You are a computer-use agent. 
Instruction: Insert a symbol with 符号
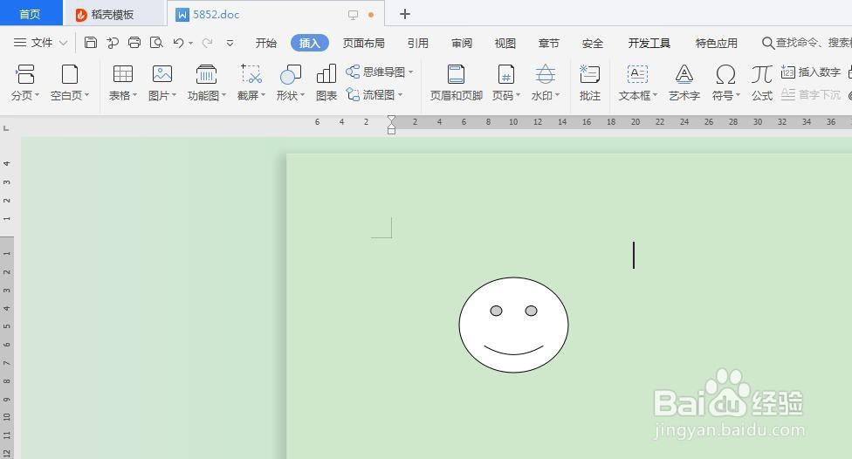pos(726,82)
